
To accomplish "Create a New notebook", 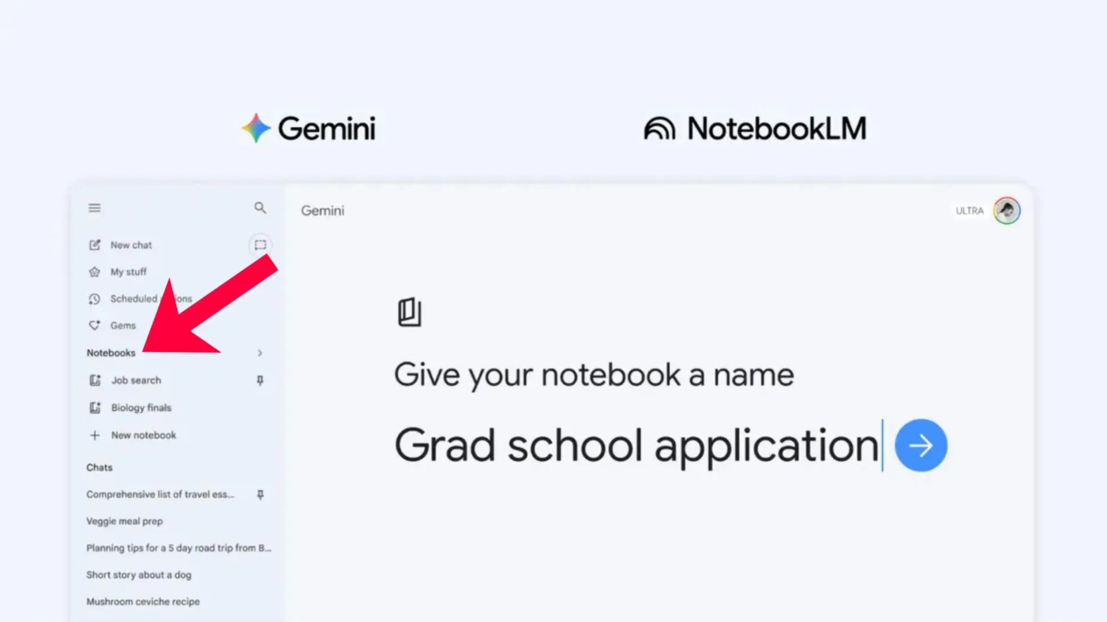I will (143, 435).
